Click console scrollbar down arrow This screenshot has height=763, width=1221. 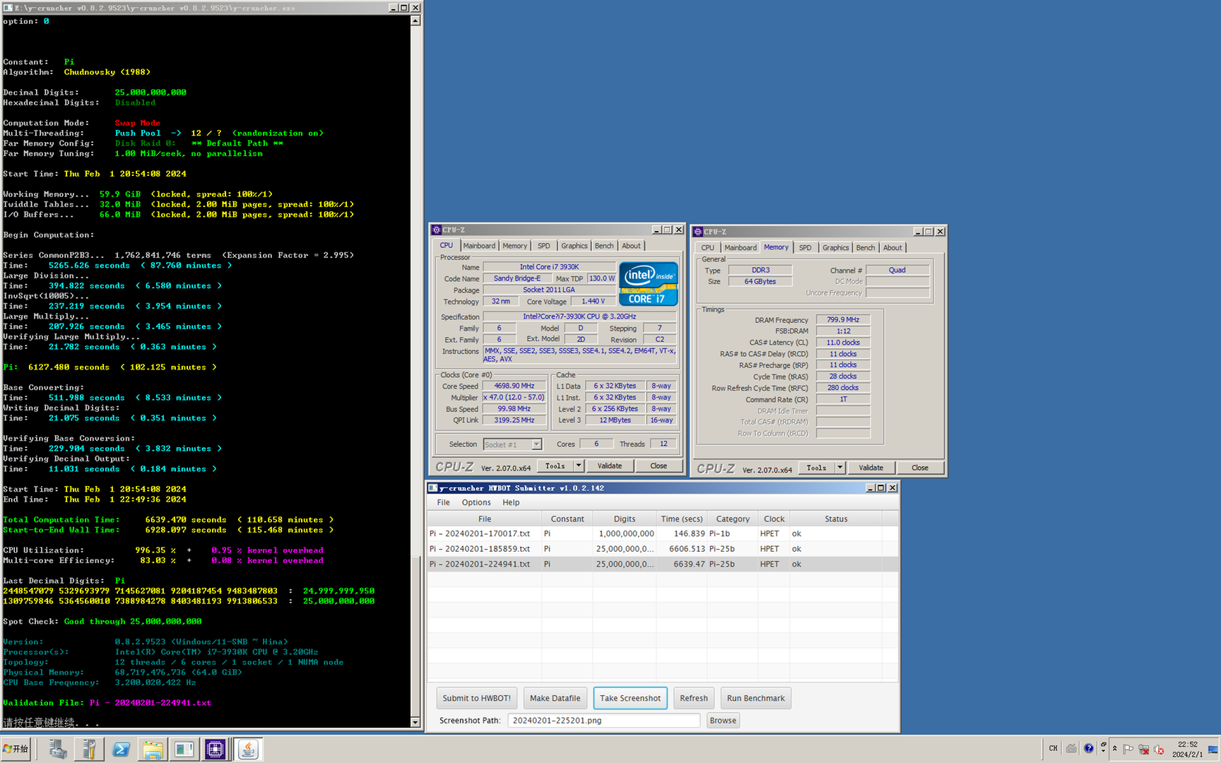coord(415,722)
